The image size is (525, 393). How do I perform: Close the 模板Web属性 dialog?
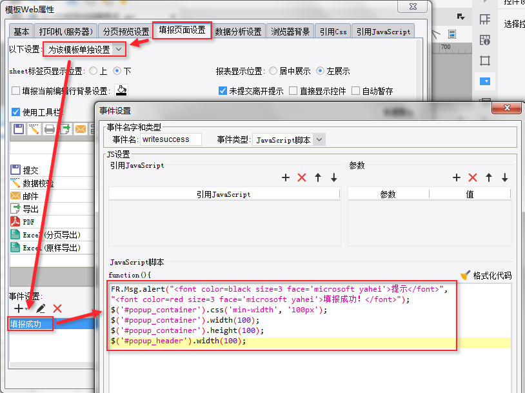coord(413,6)
